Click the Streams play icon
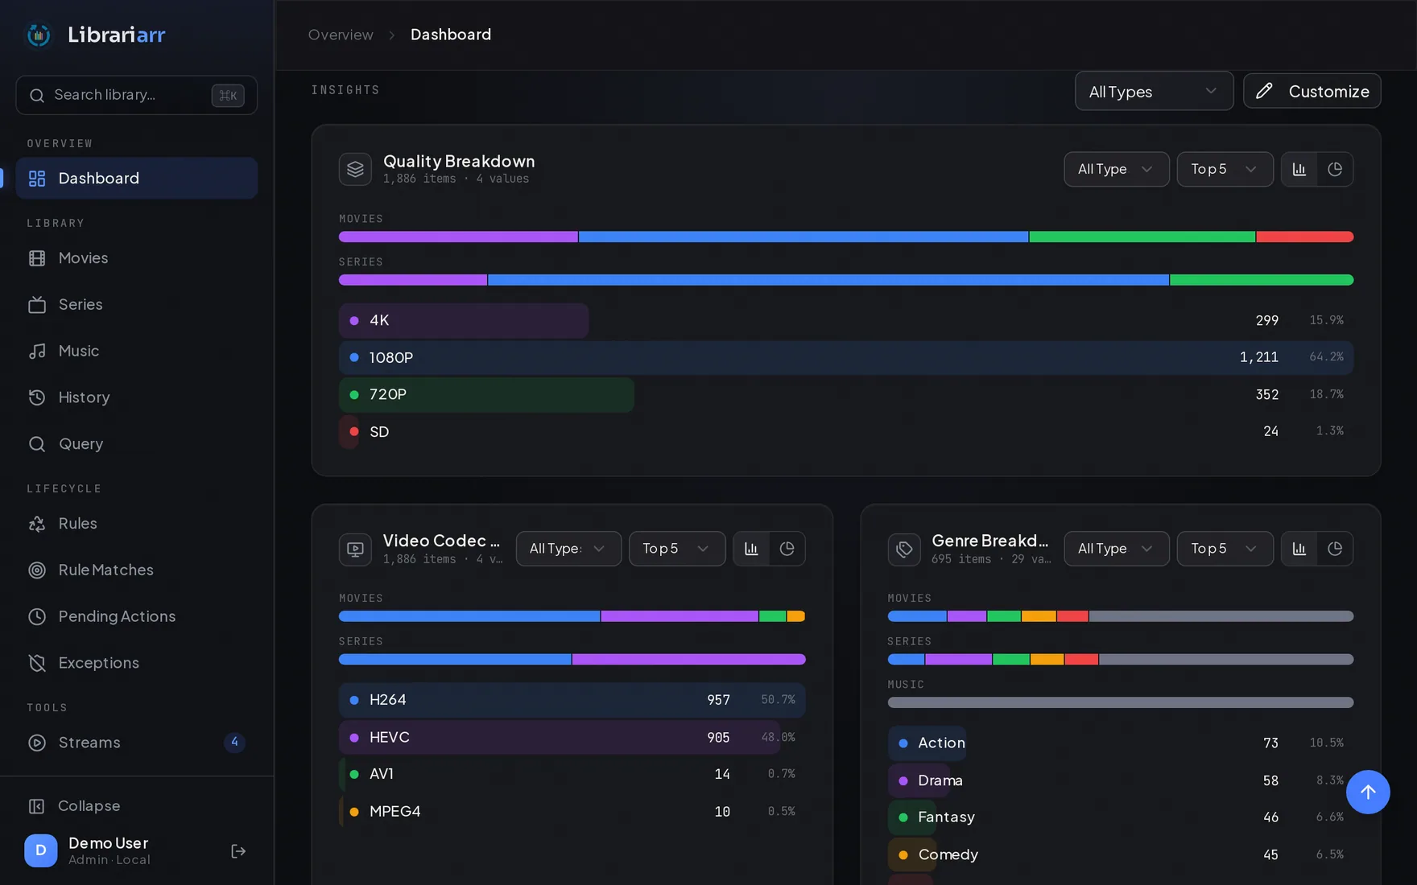The width and height of the screenshot is (1417, 885). [x=37, y=743]
